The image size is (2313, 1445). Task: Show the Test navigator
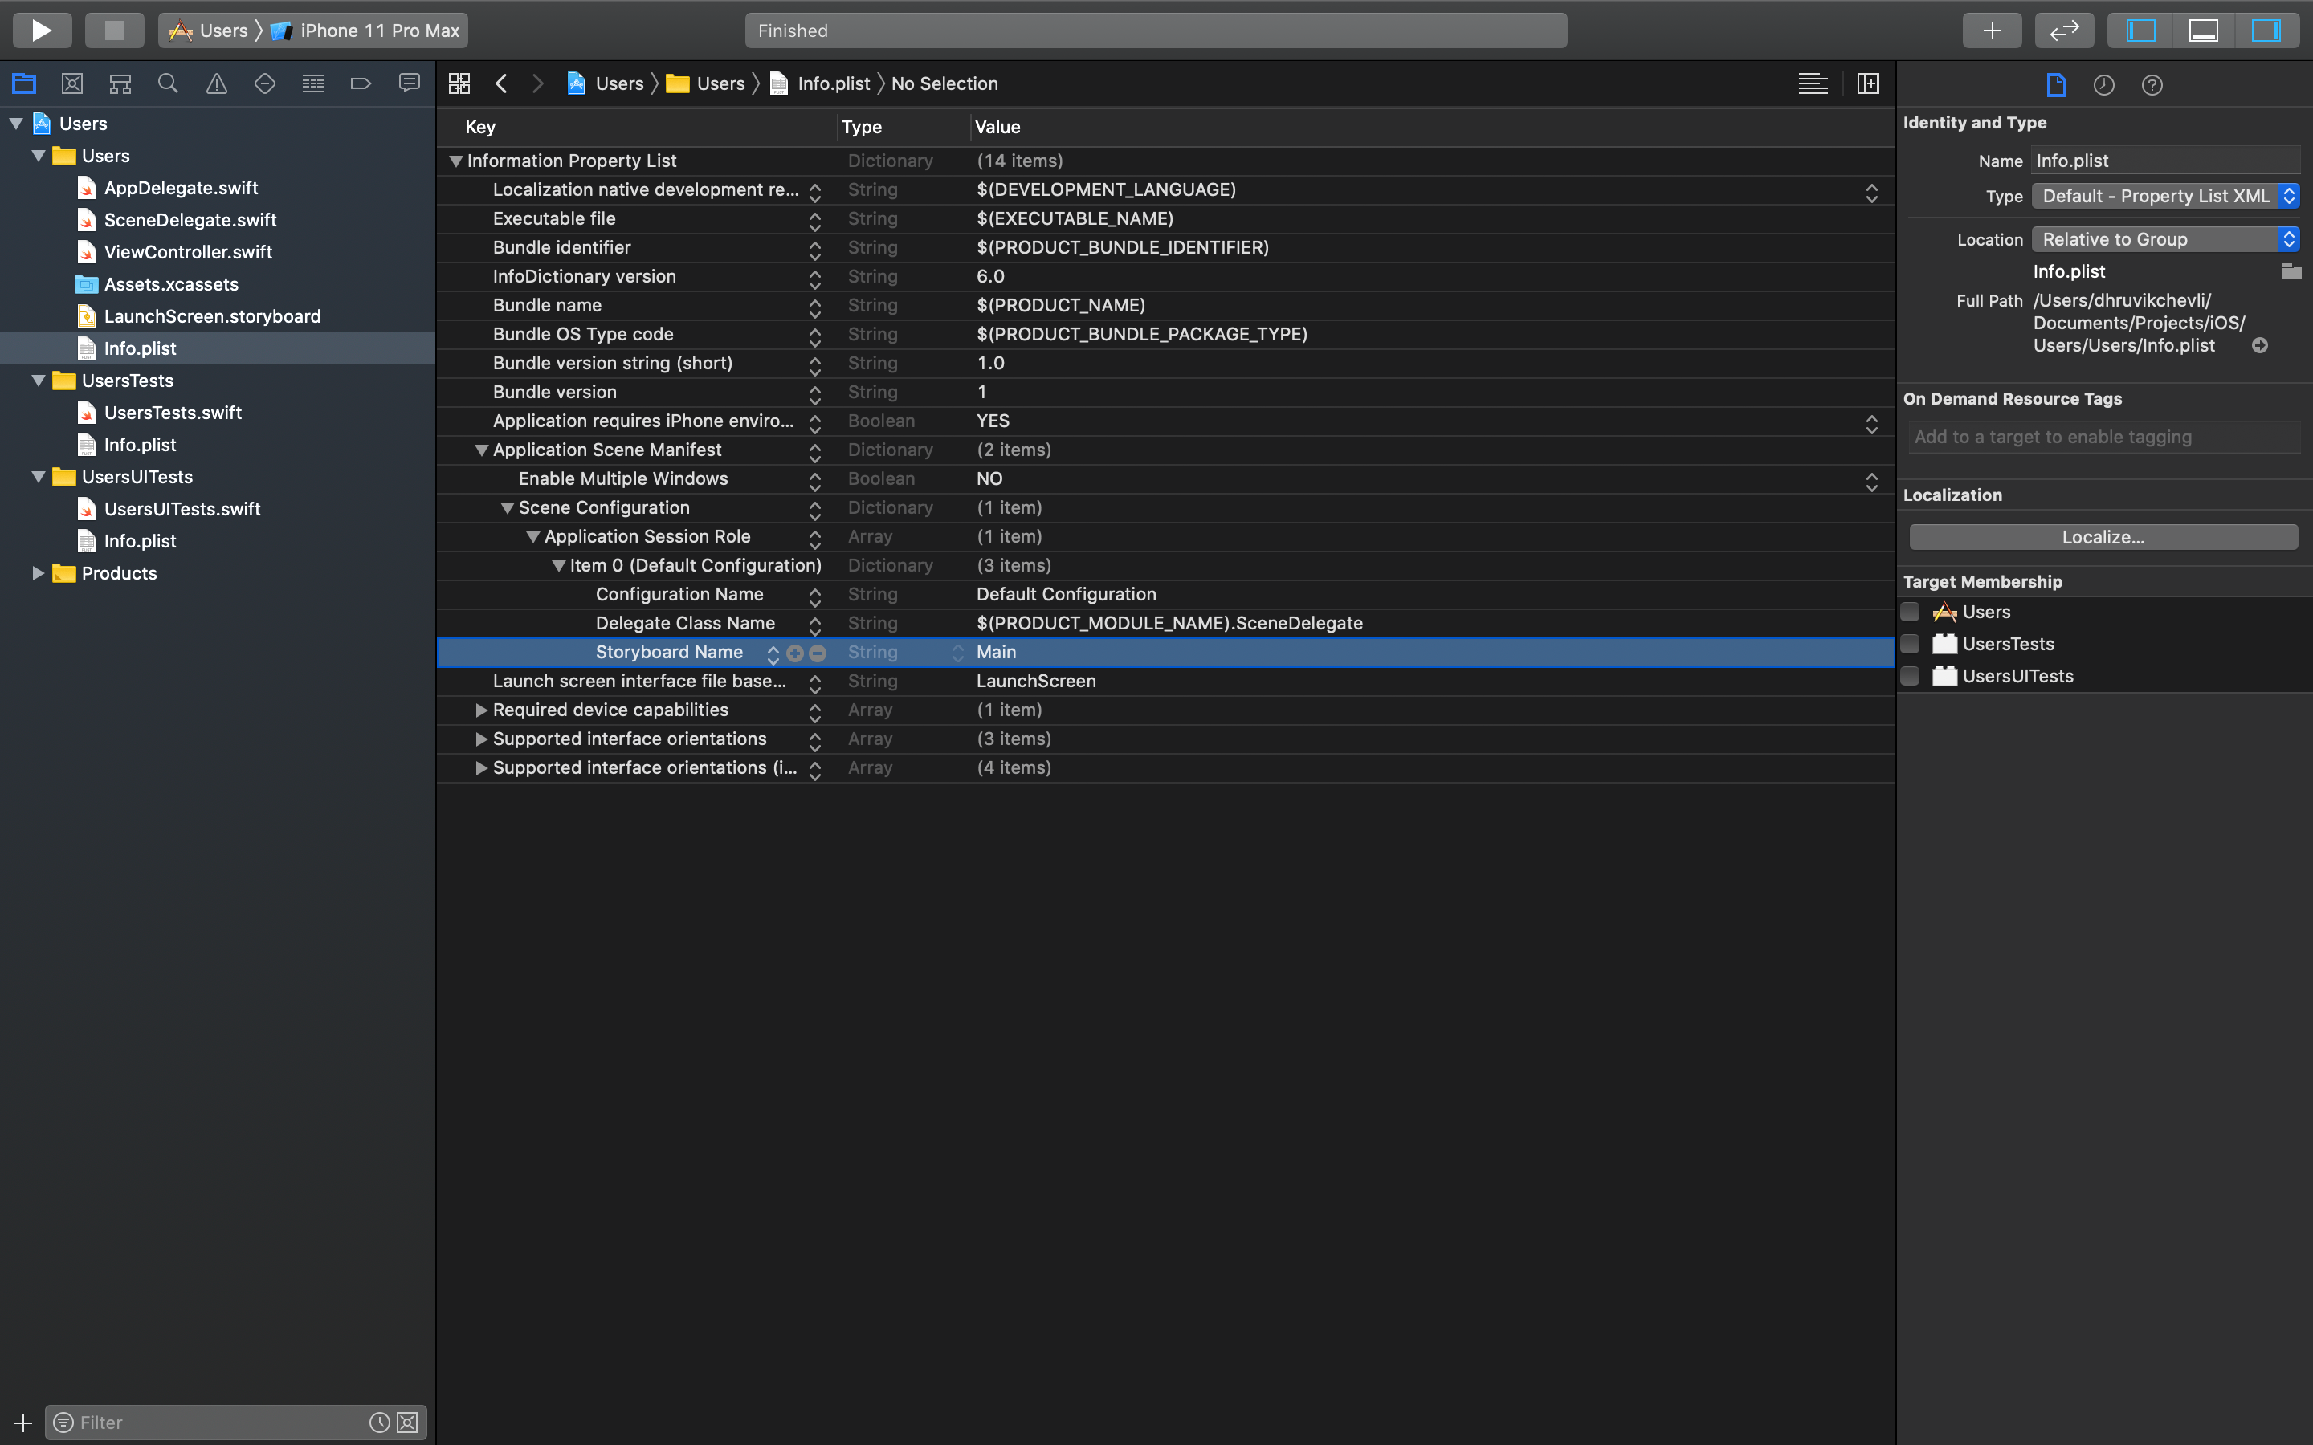(265, 83)
